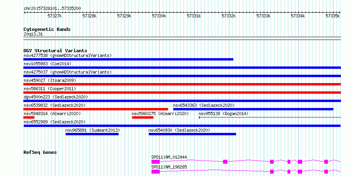
Task: Select the nsv1055983 (Coe2014) label
Action: coord(47,64)
